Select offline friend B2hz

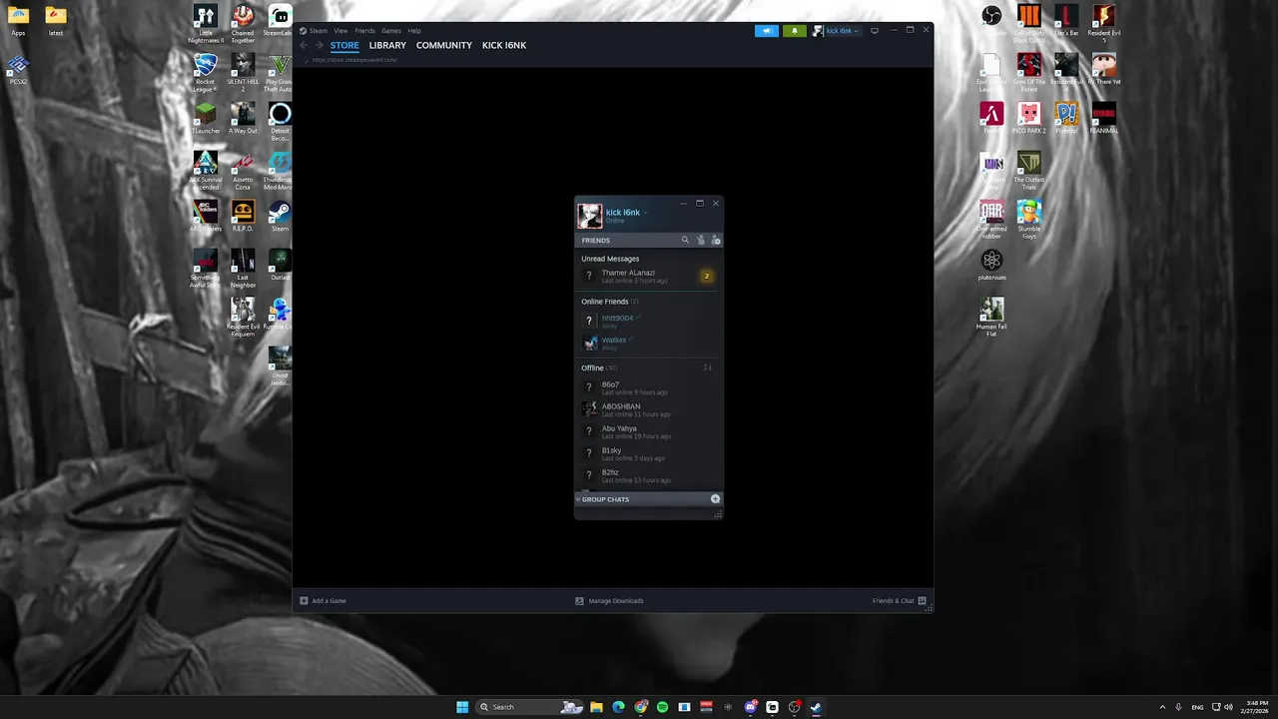click(x=648, y=475)
